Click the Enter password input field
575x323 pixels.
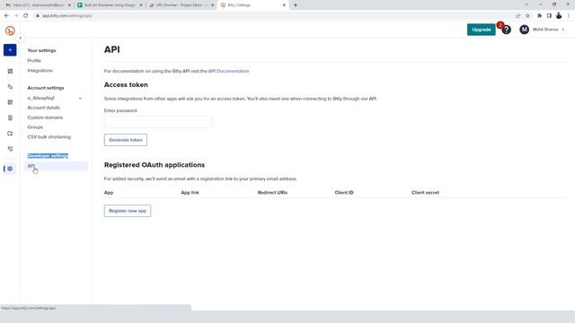(x=158, y=122)
